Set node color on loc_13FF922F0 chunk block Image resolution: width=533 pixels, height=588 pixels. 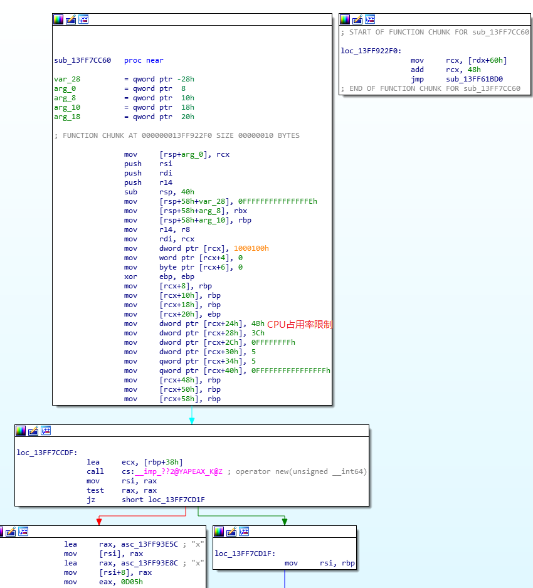tap(345, 19)
